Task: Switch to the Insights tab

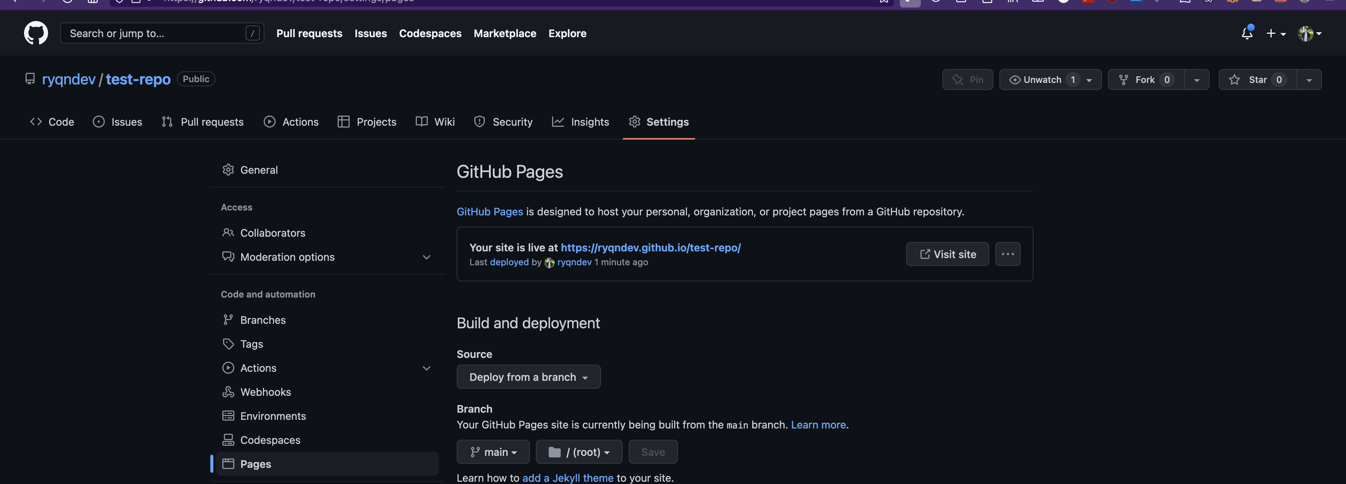Action: click(x=581, y=122)
